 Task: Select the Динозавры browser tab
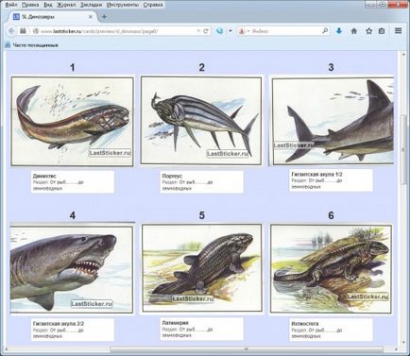pyautogui.click(x=53, y=17)
